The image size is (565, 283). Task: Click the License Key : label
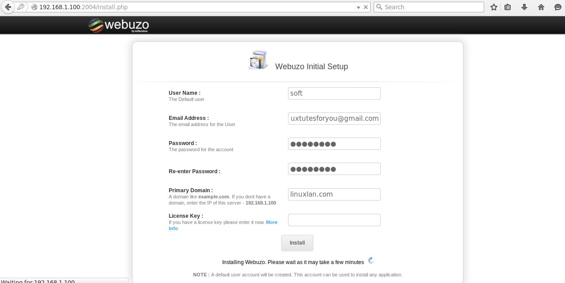(186, 216)
